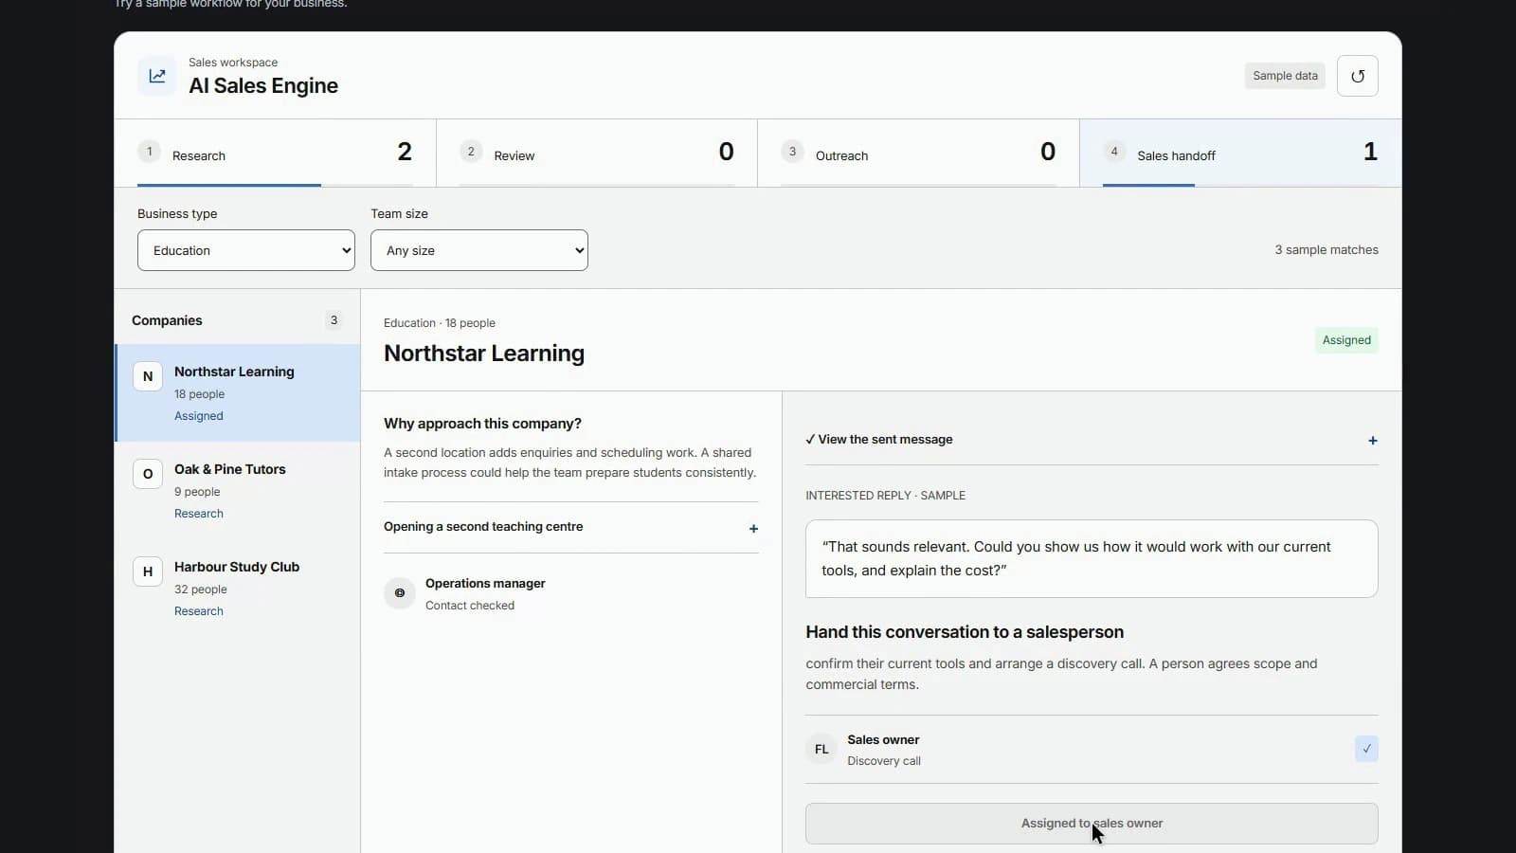Click the N avatar for Northstar Learning
Image resolution: width=1516 pixels, height=853 pixels.
pos(148,376)
